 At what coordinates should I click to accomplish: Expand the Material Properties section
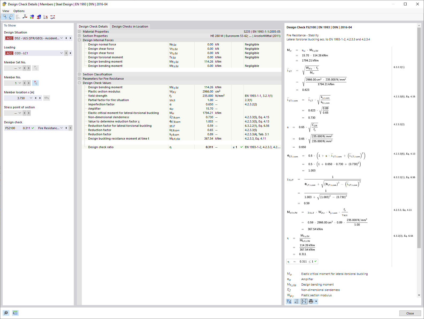[x=79, y=32]
